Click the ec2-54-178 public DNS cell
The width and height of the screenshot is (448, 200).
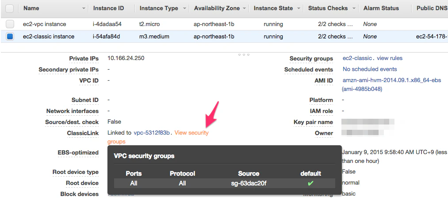click(432, 37)
